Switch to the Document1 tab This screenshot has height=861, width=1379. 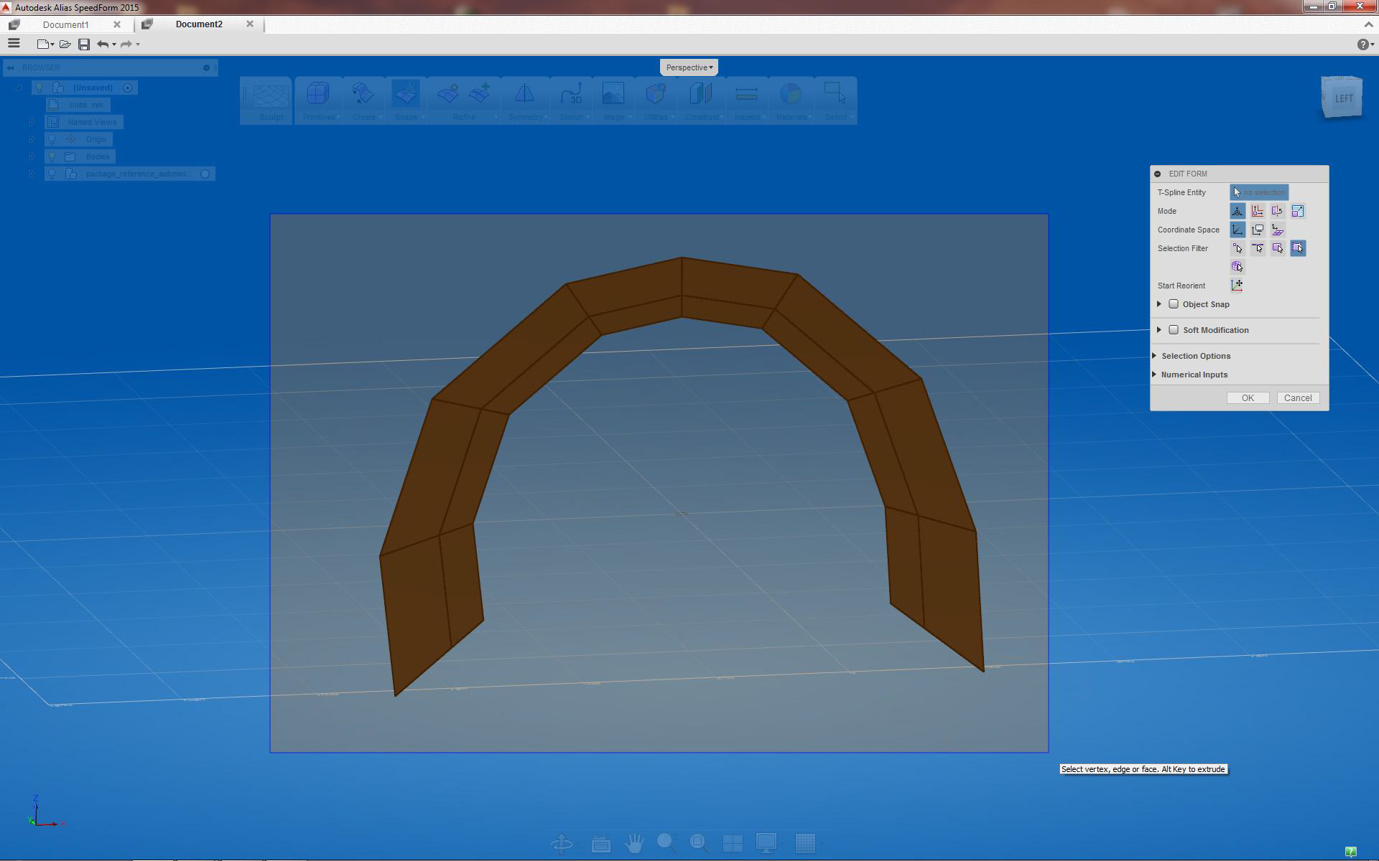pos(65,24)
